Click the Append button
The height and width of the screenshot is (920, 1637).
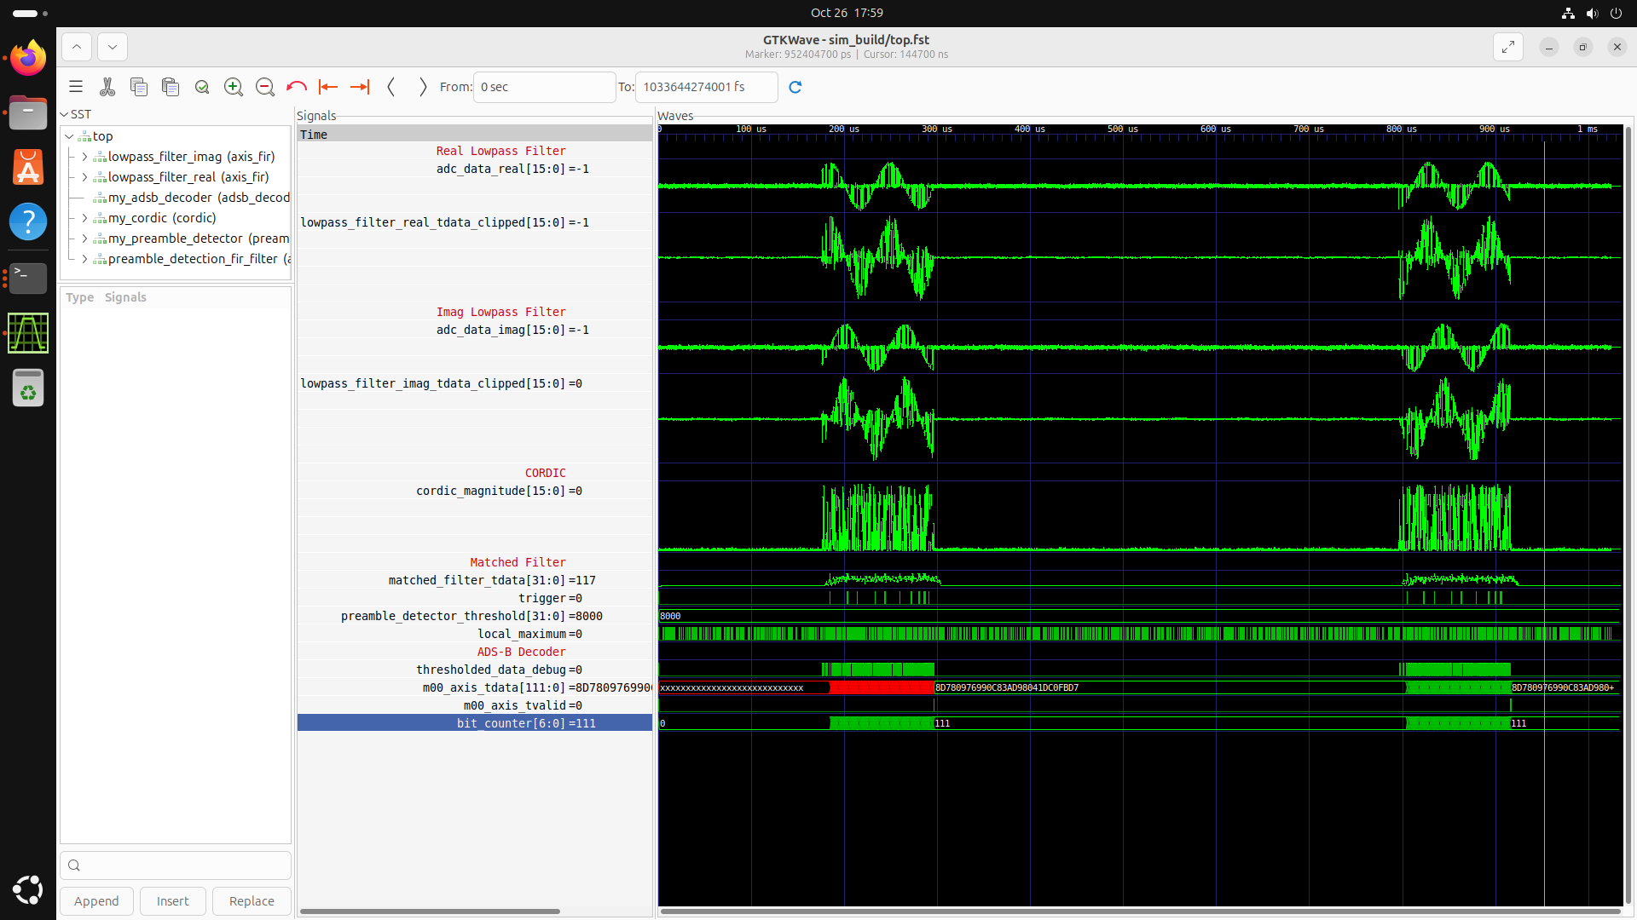pos(96,900)
